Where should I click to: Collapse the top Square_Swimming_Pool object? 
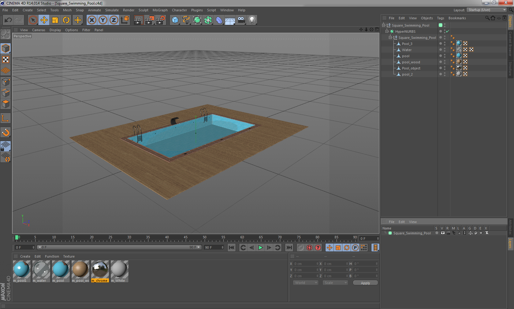383,25
